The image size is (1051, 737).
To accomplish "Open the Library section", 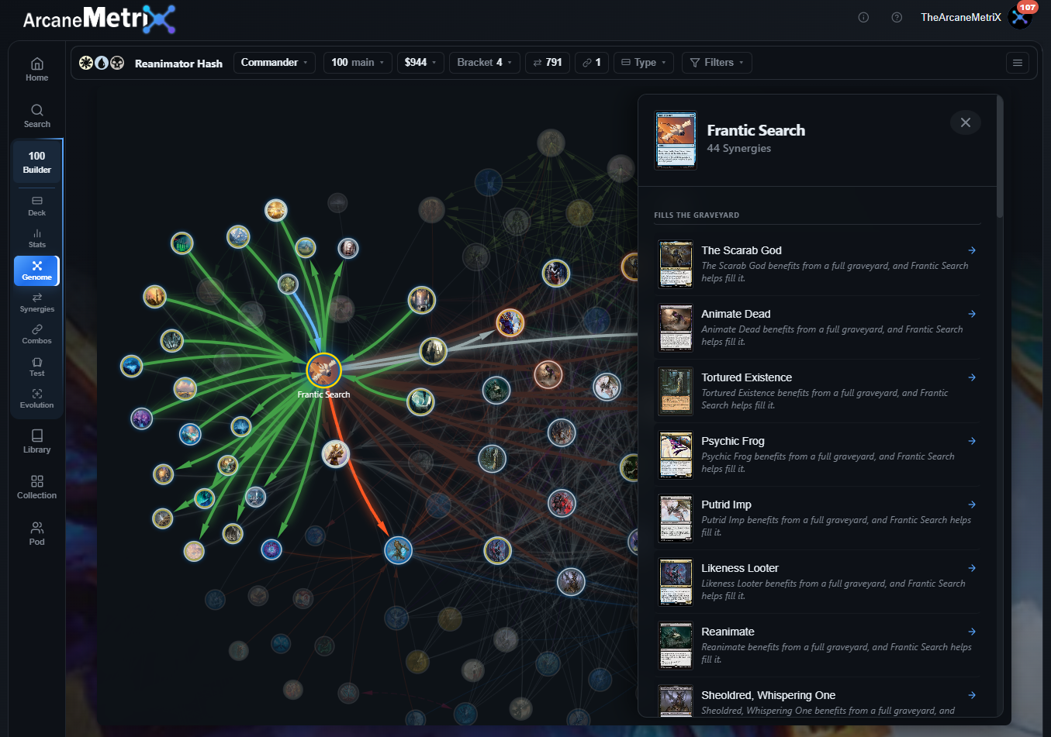I will (x=36, y=441).
